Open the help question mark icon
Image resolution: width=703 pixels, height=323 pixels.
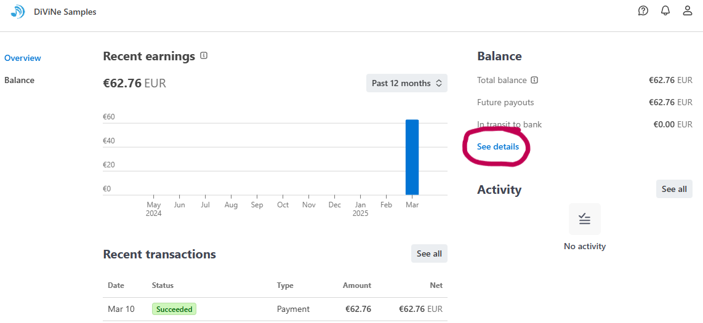click(x=643, y=10)
